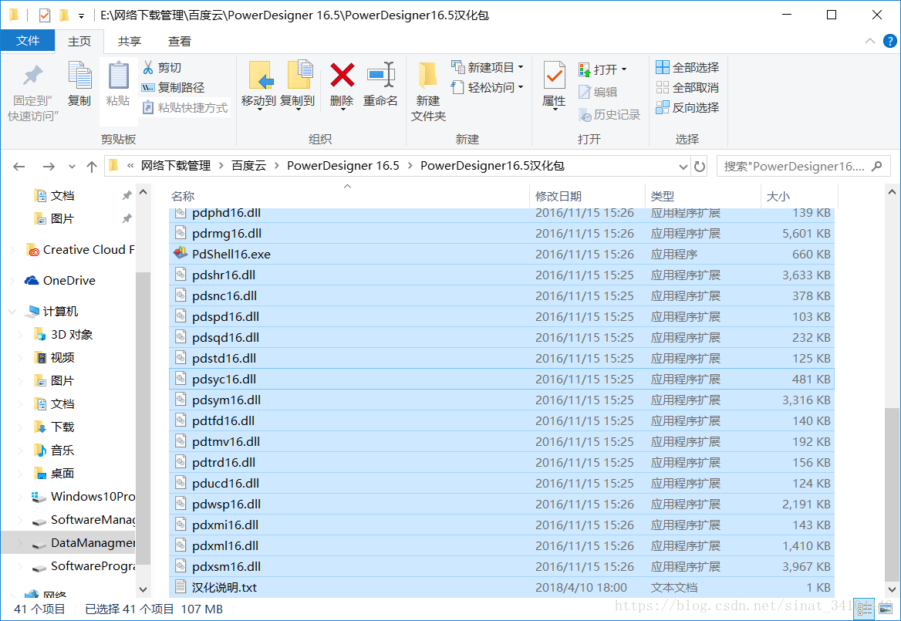The width and height of the screenshot is (901, 621).
Task: Go forward with the right arrow
Action: click(x=49, y=167)
